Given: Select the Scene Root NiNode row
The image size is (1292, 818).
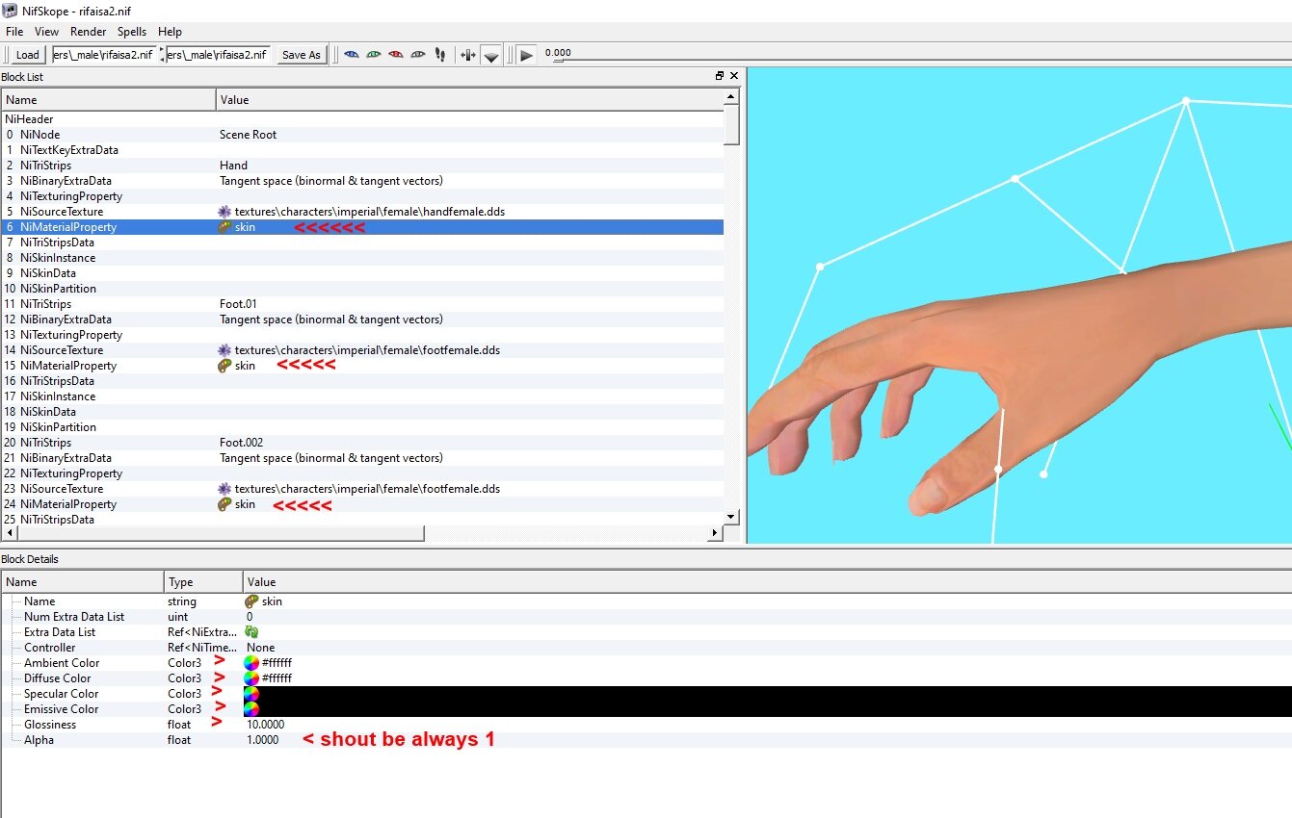Looking at the screenshot, I should click(362, 135).
